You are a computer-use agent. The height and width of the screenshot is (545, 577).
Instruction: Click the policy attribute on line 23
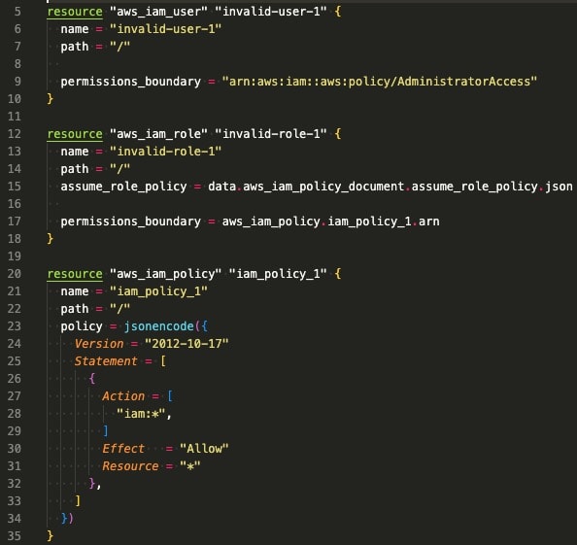[82, 326]
